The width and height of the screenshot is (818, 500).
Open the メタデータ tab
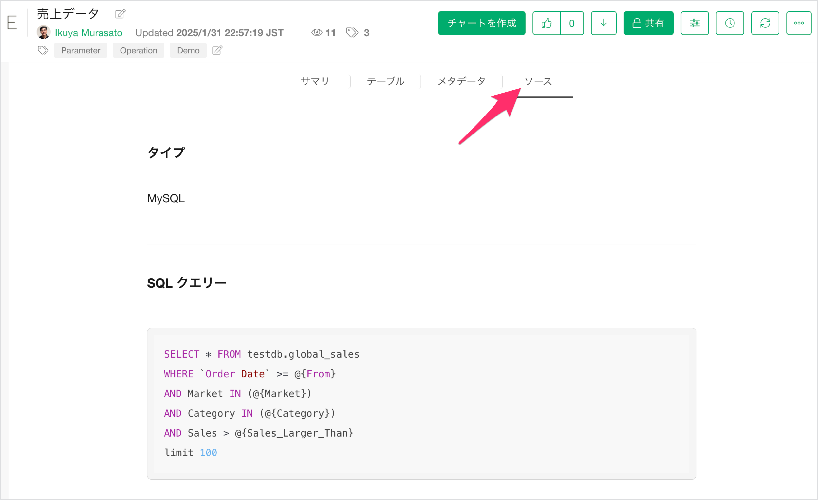click(461, 81)
